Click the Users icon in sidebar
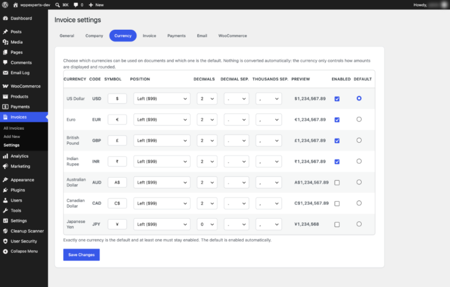This screenshot has height=287, width=450. click(x=5, y=200)
